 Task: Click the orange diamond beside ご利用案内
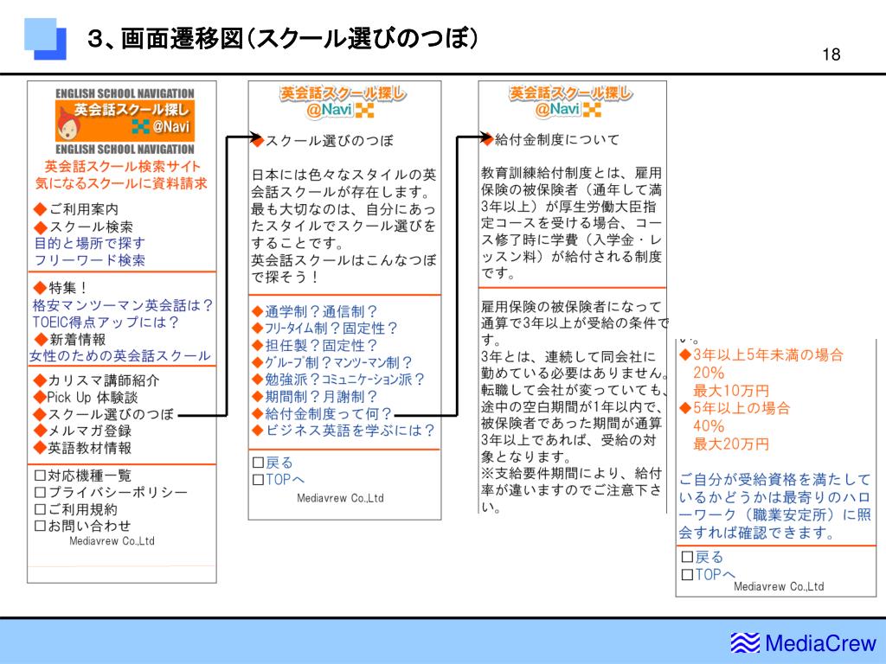click(40, 209)
